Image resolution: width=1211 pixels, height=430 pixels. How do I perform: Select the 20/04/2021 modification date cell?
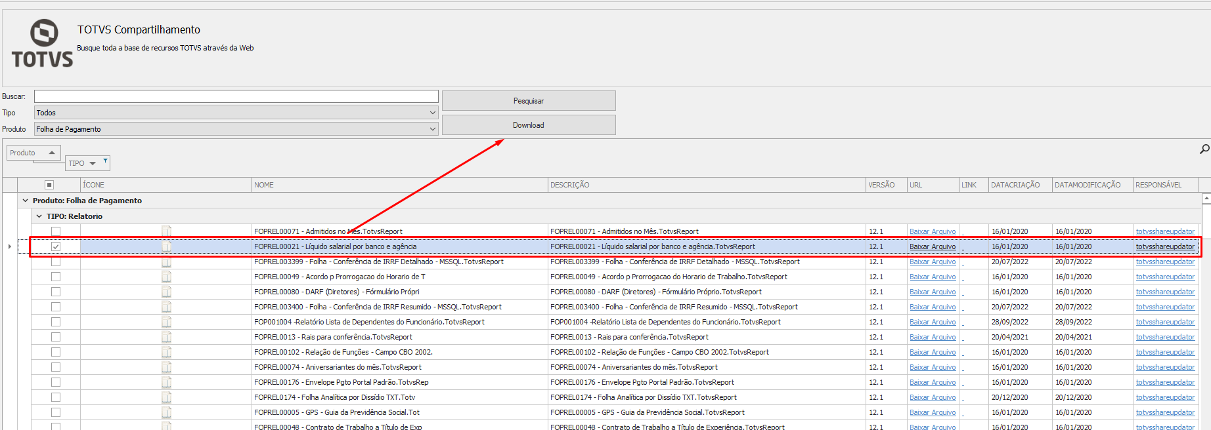pos(1093,337)
